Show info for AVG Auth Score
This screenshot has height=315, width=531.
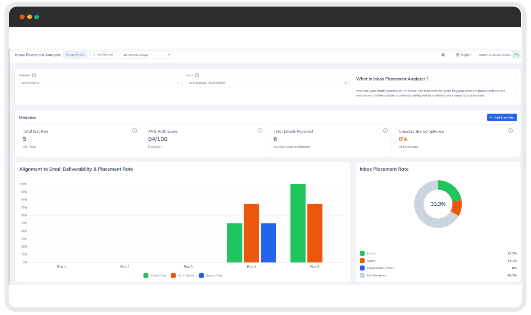[x=260, y=131]
